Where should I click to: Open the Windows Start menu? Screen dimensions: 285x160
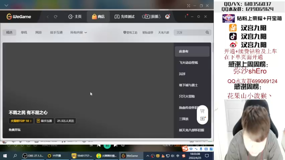[x=5, y=156]
